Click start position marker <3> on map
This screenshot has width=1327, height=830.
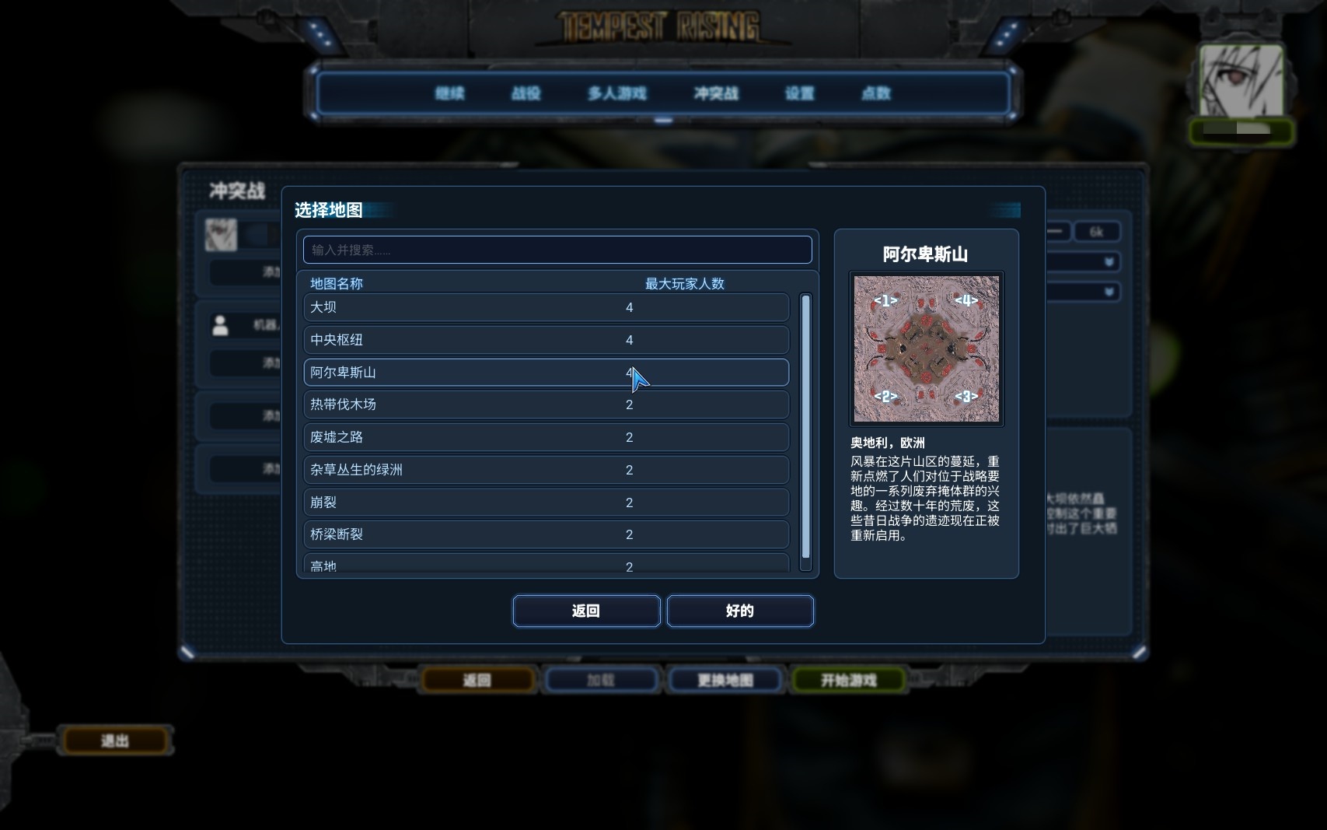click(x=966, y=396)
